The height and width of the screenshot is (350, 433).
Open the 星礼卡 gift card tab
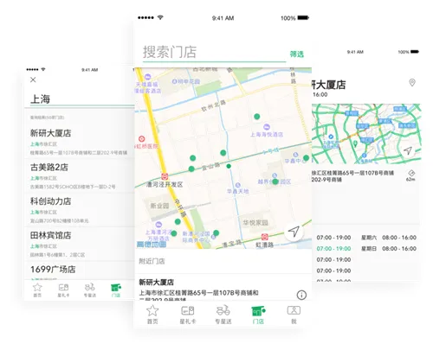[x=188, y=315]
